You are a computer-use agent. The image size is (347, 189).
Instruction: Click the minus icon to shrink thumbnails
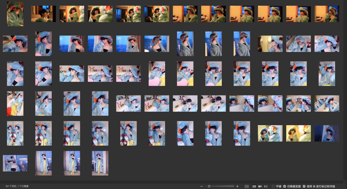(201, 186)
